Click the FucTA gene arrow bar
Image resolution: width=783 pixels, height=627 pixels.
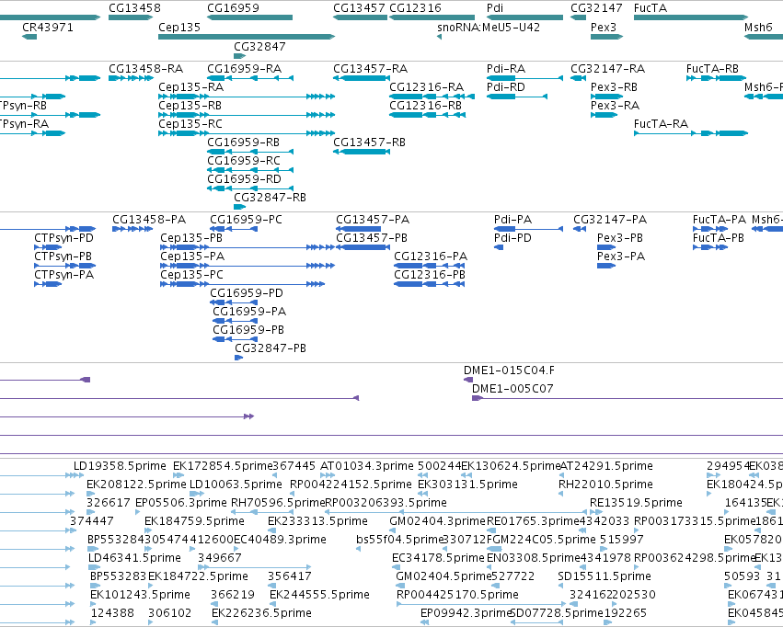point(691,17)
